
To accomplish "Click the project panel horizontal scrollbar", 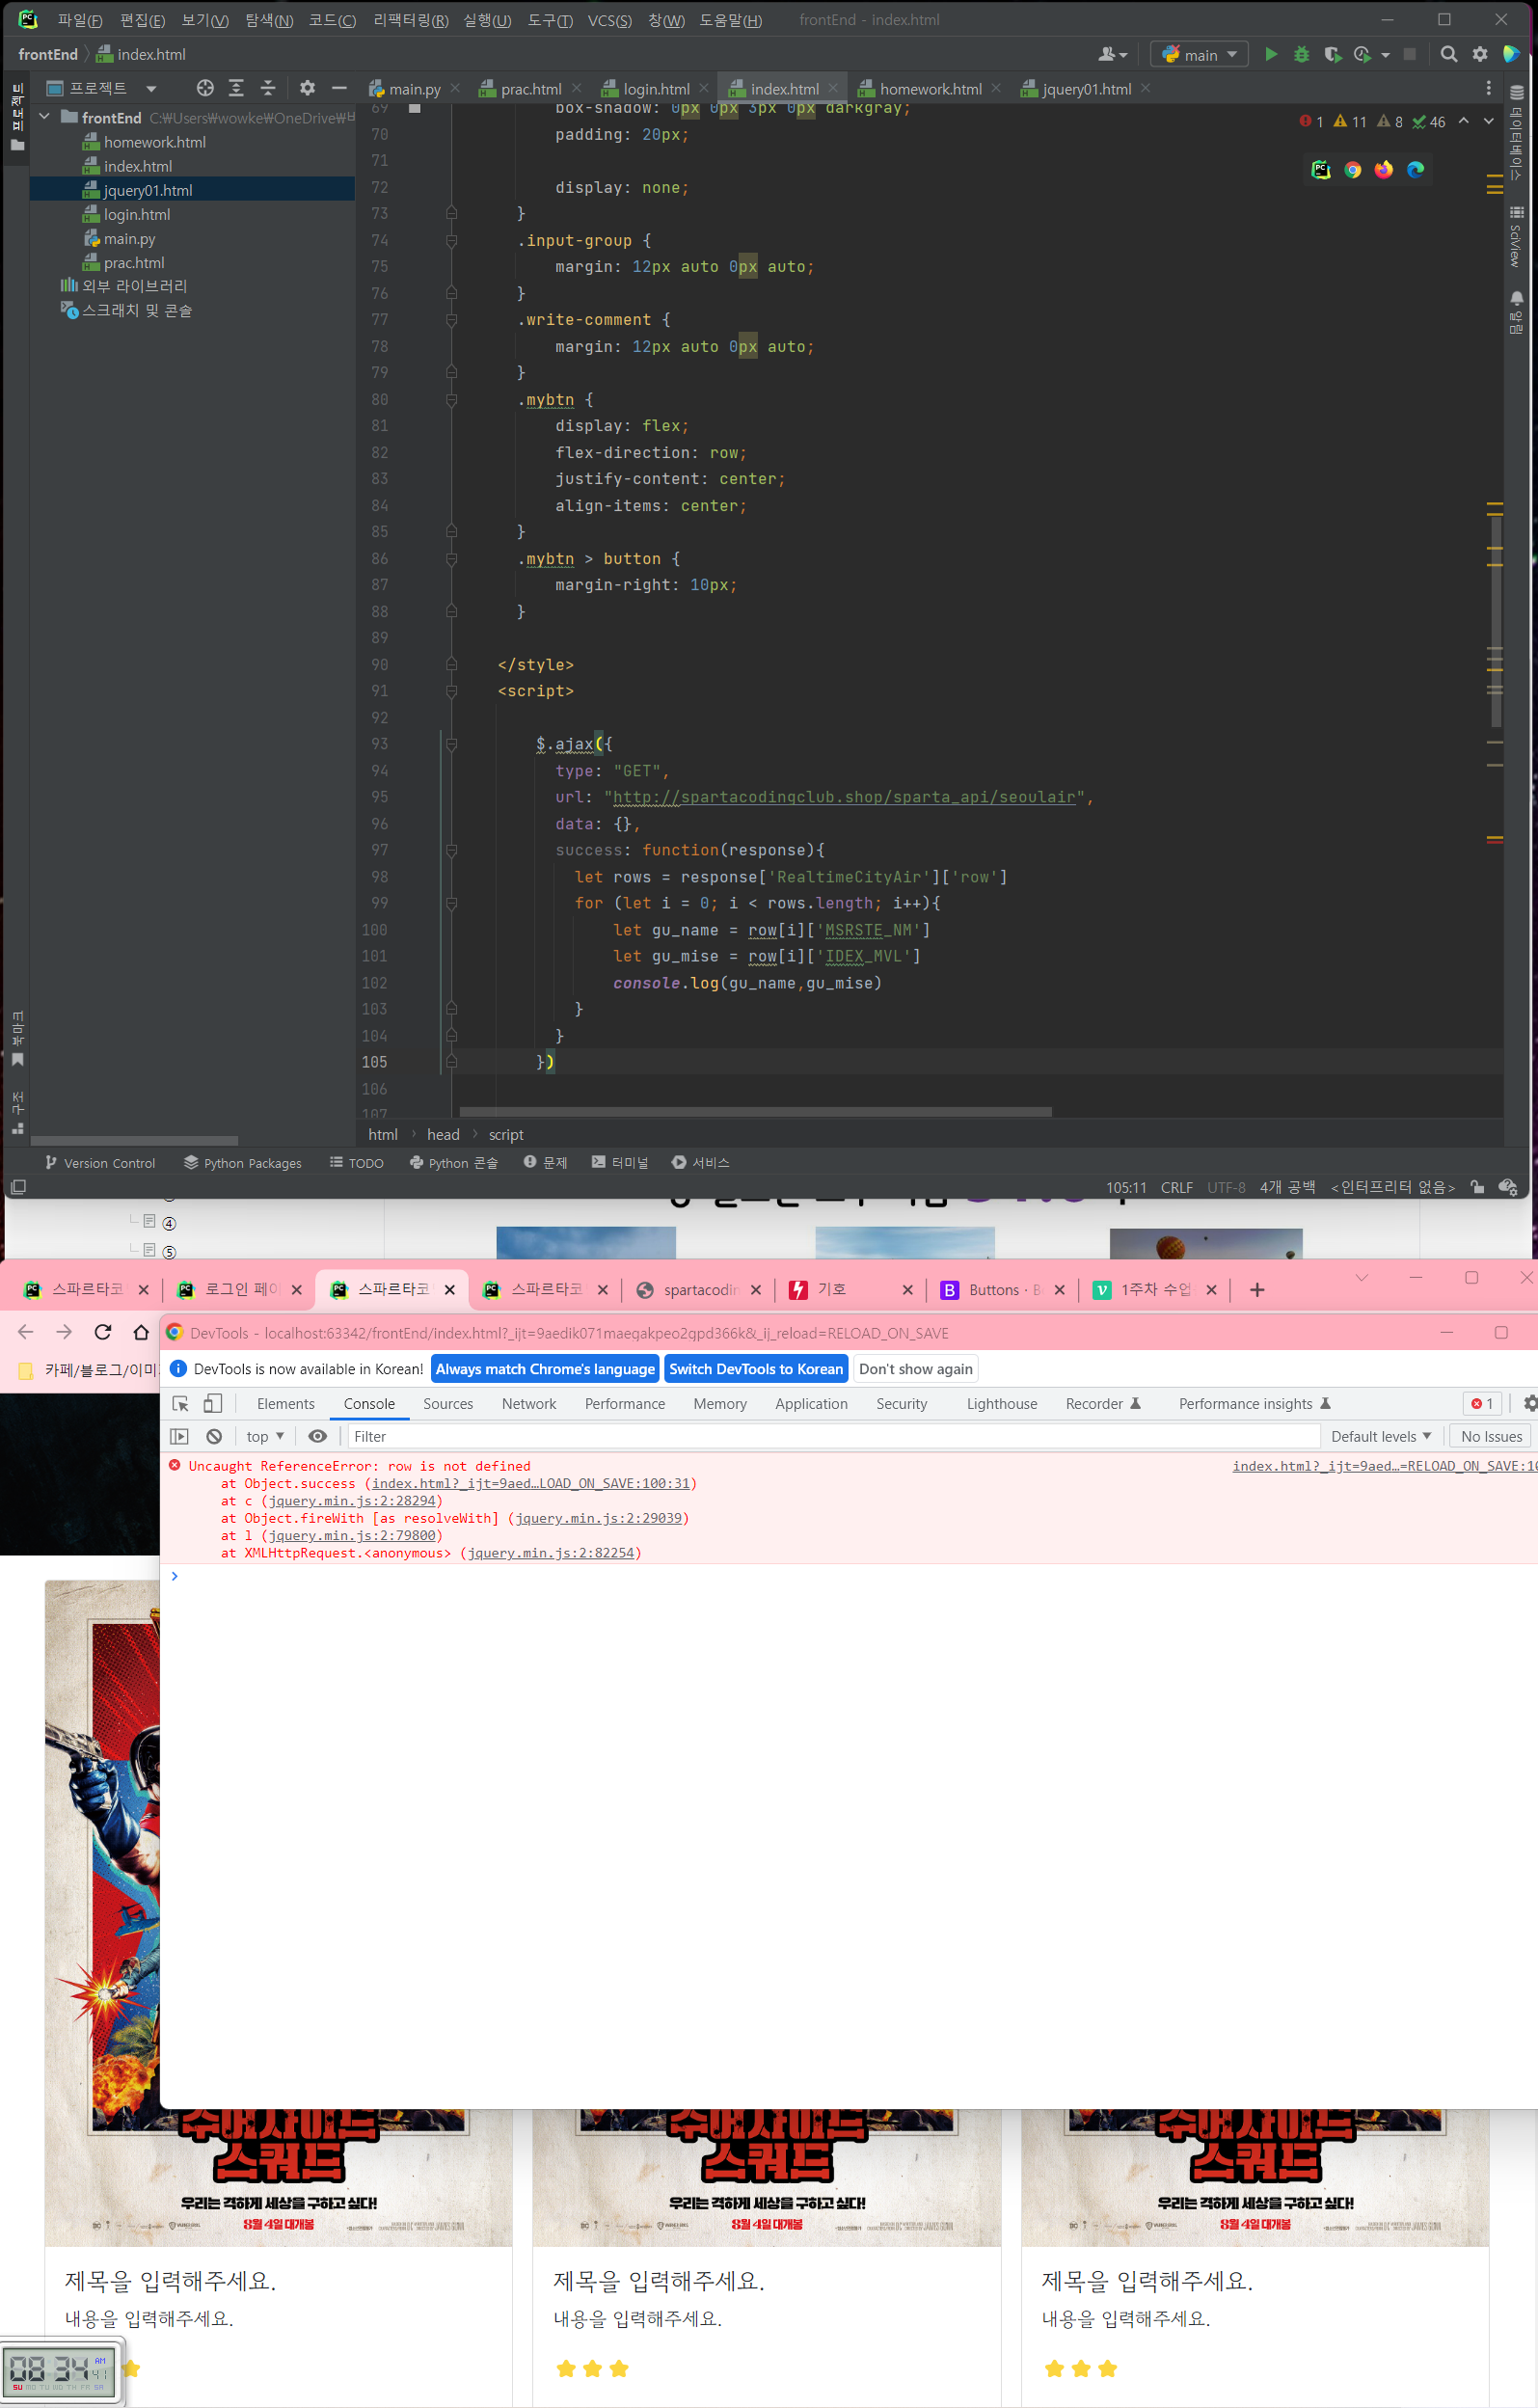I will 134,1140.
